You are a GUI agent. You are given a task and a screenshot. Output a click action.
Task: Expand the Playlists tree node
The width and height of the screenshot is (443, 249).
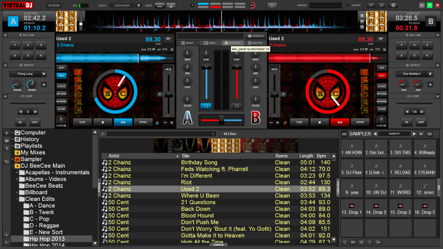12,146
